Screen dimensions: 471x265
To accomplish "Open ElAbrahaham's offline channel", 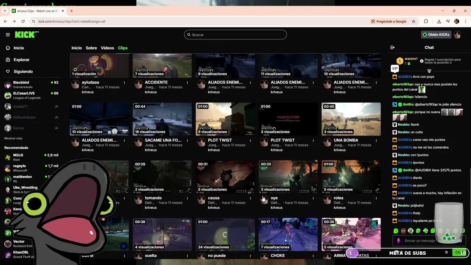I will tap(31, 117).
